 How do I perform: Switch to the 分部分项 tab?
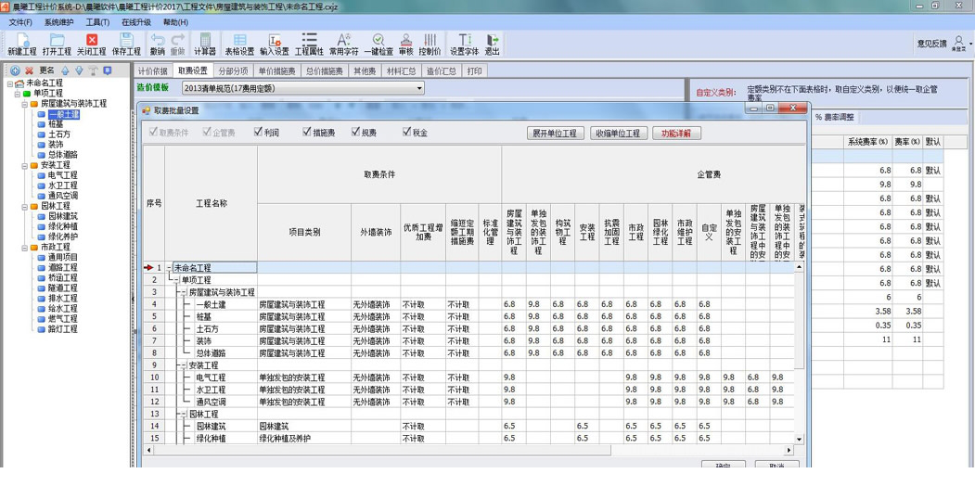(233, 70)
